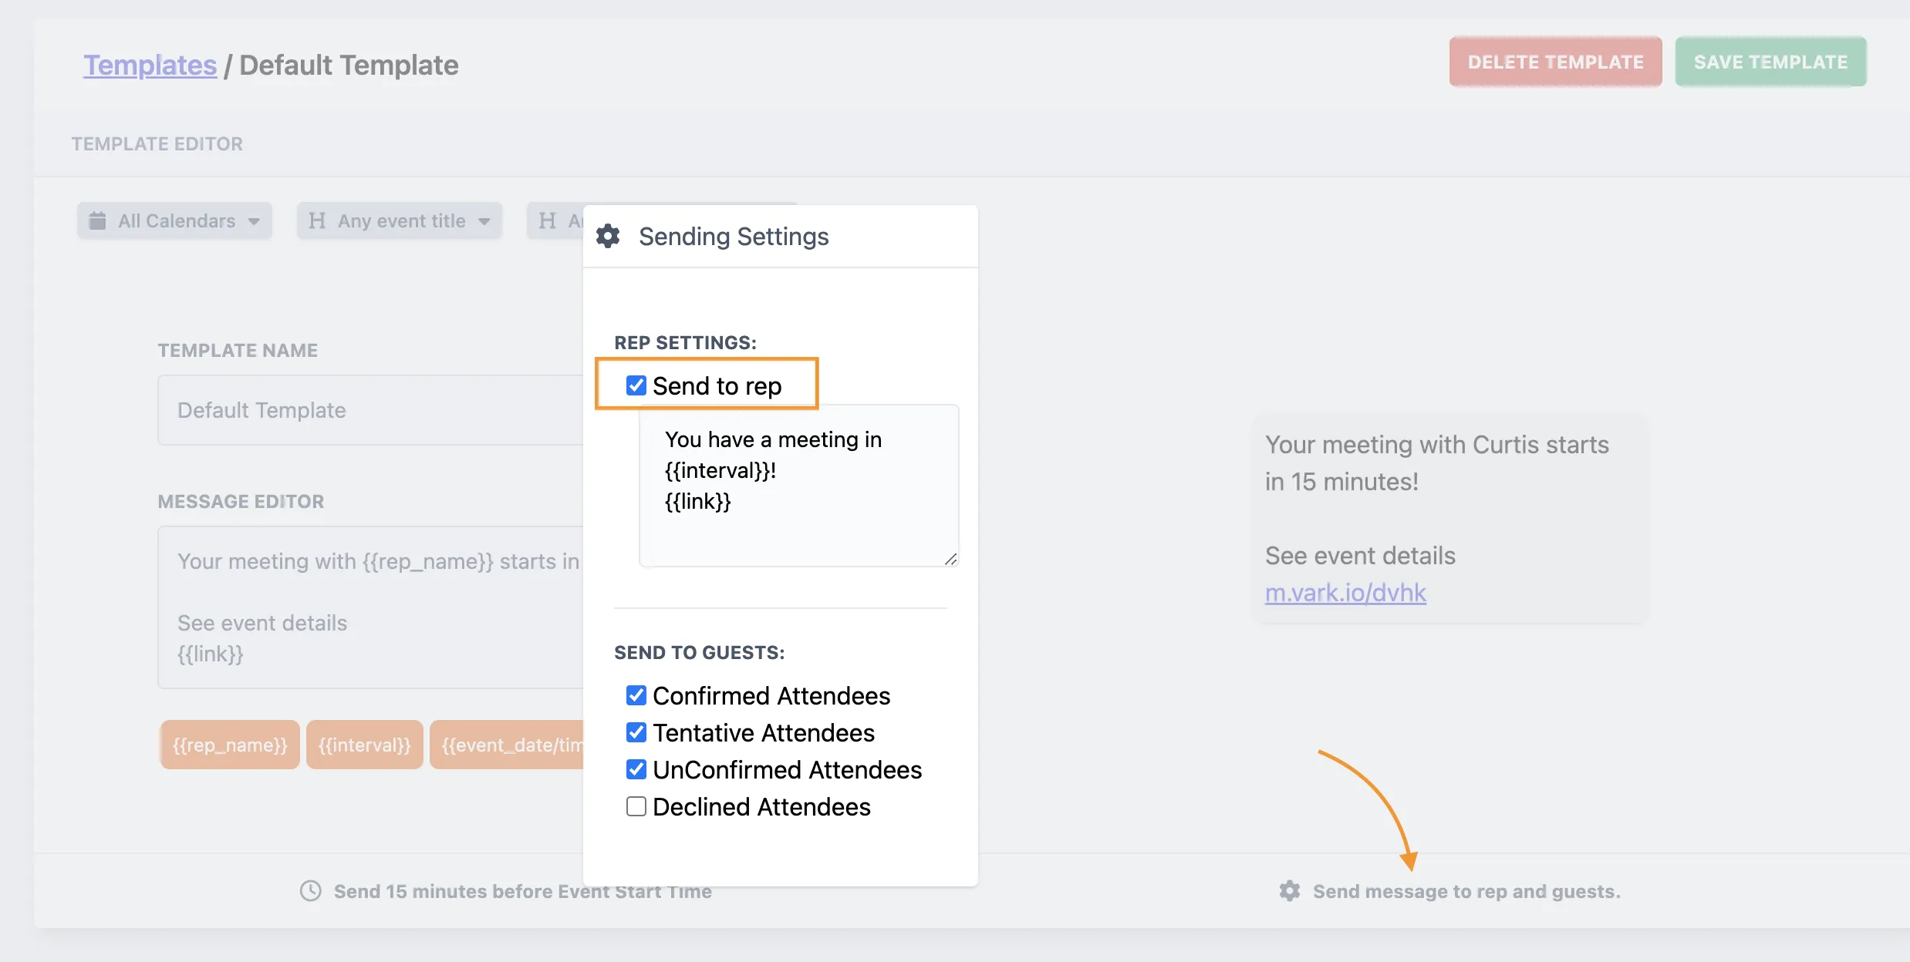The height and width of the screenshot is (962, 1910).
Task: Insert the {{rep_name}} variable tag
Action: pyautogui.click(x=229, y=745)
